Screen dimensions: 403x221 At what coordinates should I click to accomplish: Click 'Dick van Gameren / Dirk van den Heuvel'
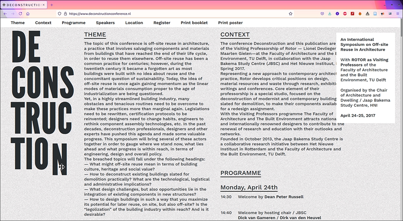[279, 218]
